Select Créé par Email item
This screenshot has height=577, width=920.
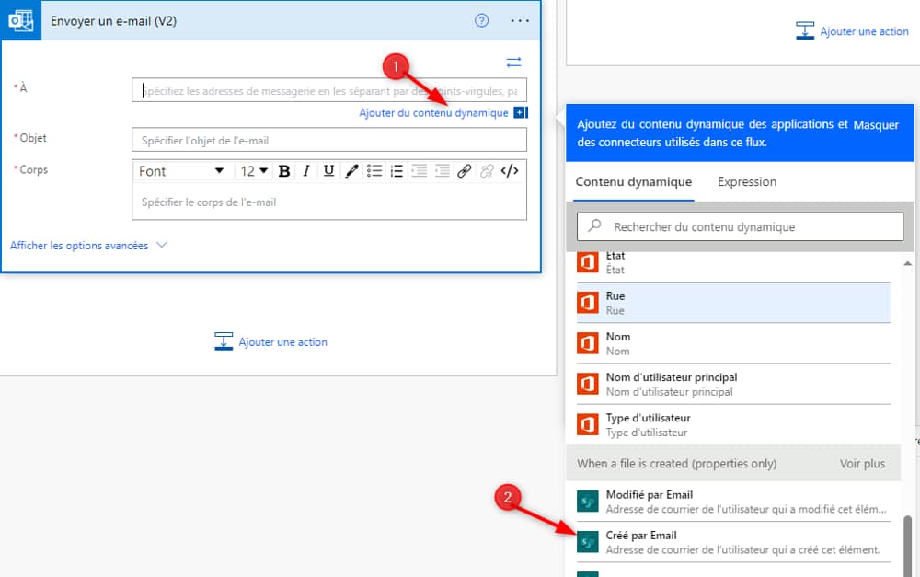pyautogui.click(x=733, y=542)
